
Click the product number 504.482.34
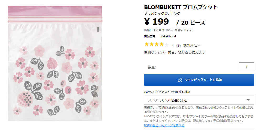[168, 36]
